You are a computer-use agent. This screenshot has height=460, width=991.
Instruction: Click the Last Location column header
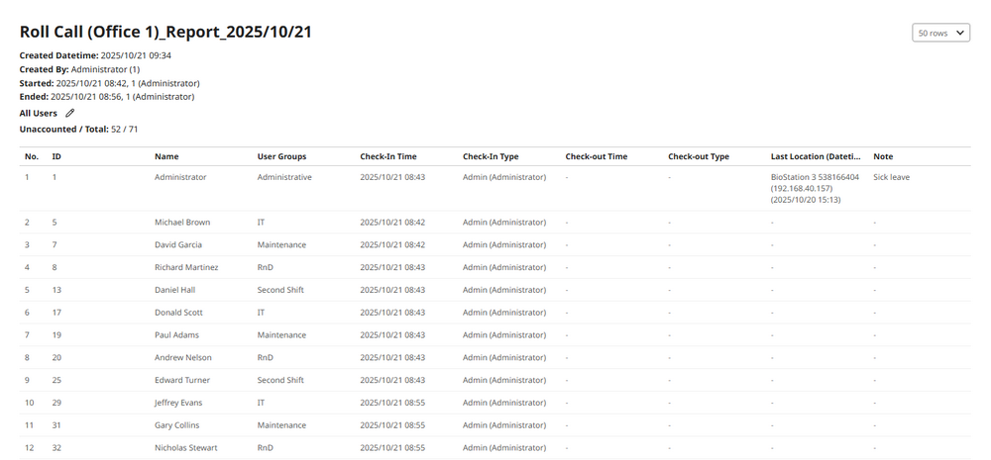(x=816, y=156)
